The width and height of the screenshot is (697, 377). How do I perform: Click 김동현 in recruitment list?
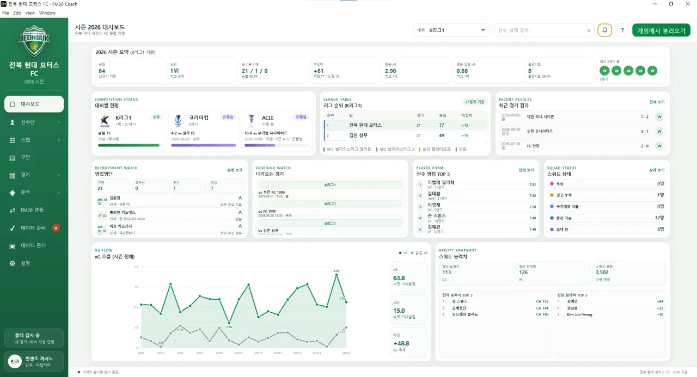click(x=169, y=200)
